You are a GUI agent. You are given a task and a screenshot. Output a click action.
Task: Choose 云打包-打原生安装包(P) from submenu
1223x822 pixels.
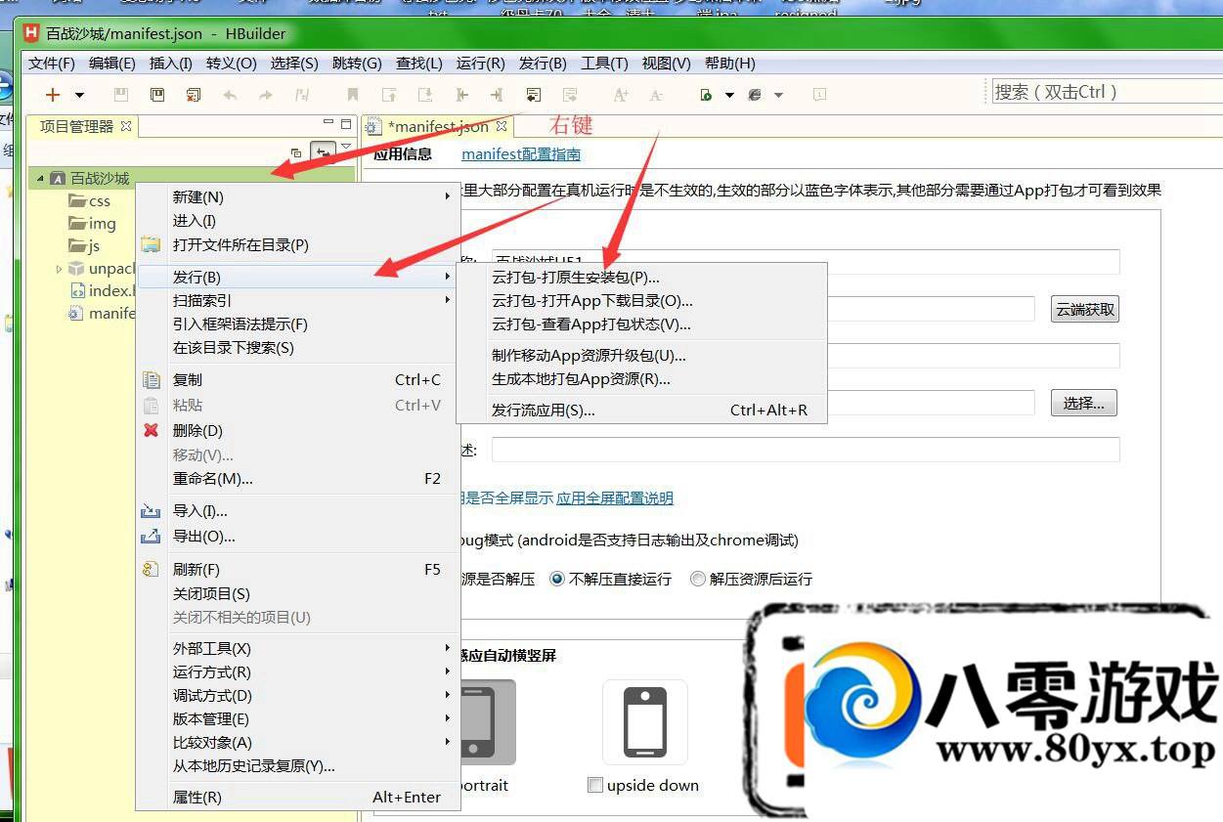tap(575, 278)
